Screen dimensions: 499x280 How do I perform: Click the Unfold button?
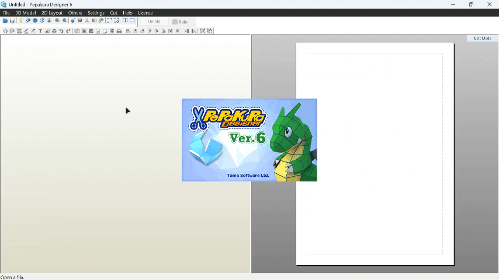pos(154,22)
